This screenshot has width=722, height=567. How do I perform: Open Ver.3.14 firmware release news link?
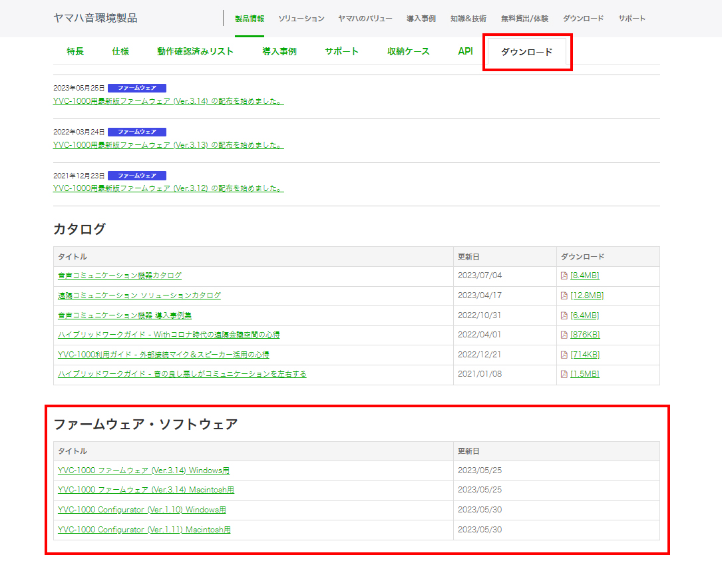tap(168, 101)
